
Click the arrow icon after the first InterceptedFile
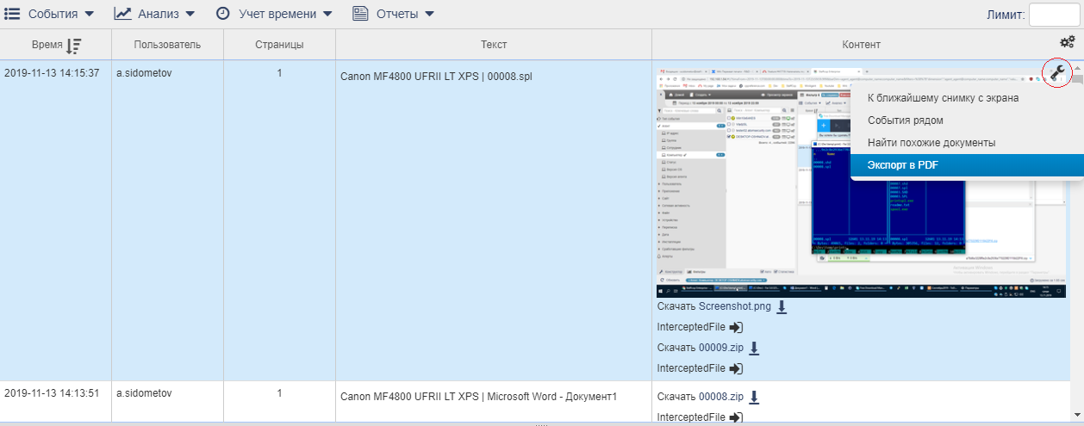736,328
